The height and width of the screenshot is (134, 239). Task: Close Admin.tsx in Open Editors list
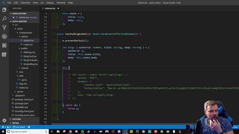click(13, 17)
